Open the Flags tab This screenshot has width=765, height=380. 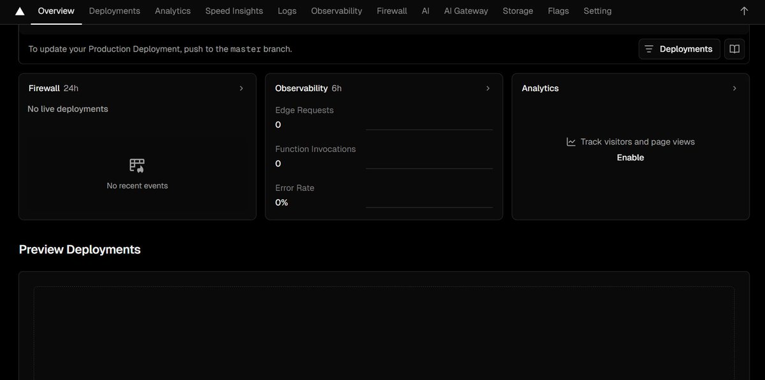[x=558, y=11]
